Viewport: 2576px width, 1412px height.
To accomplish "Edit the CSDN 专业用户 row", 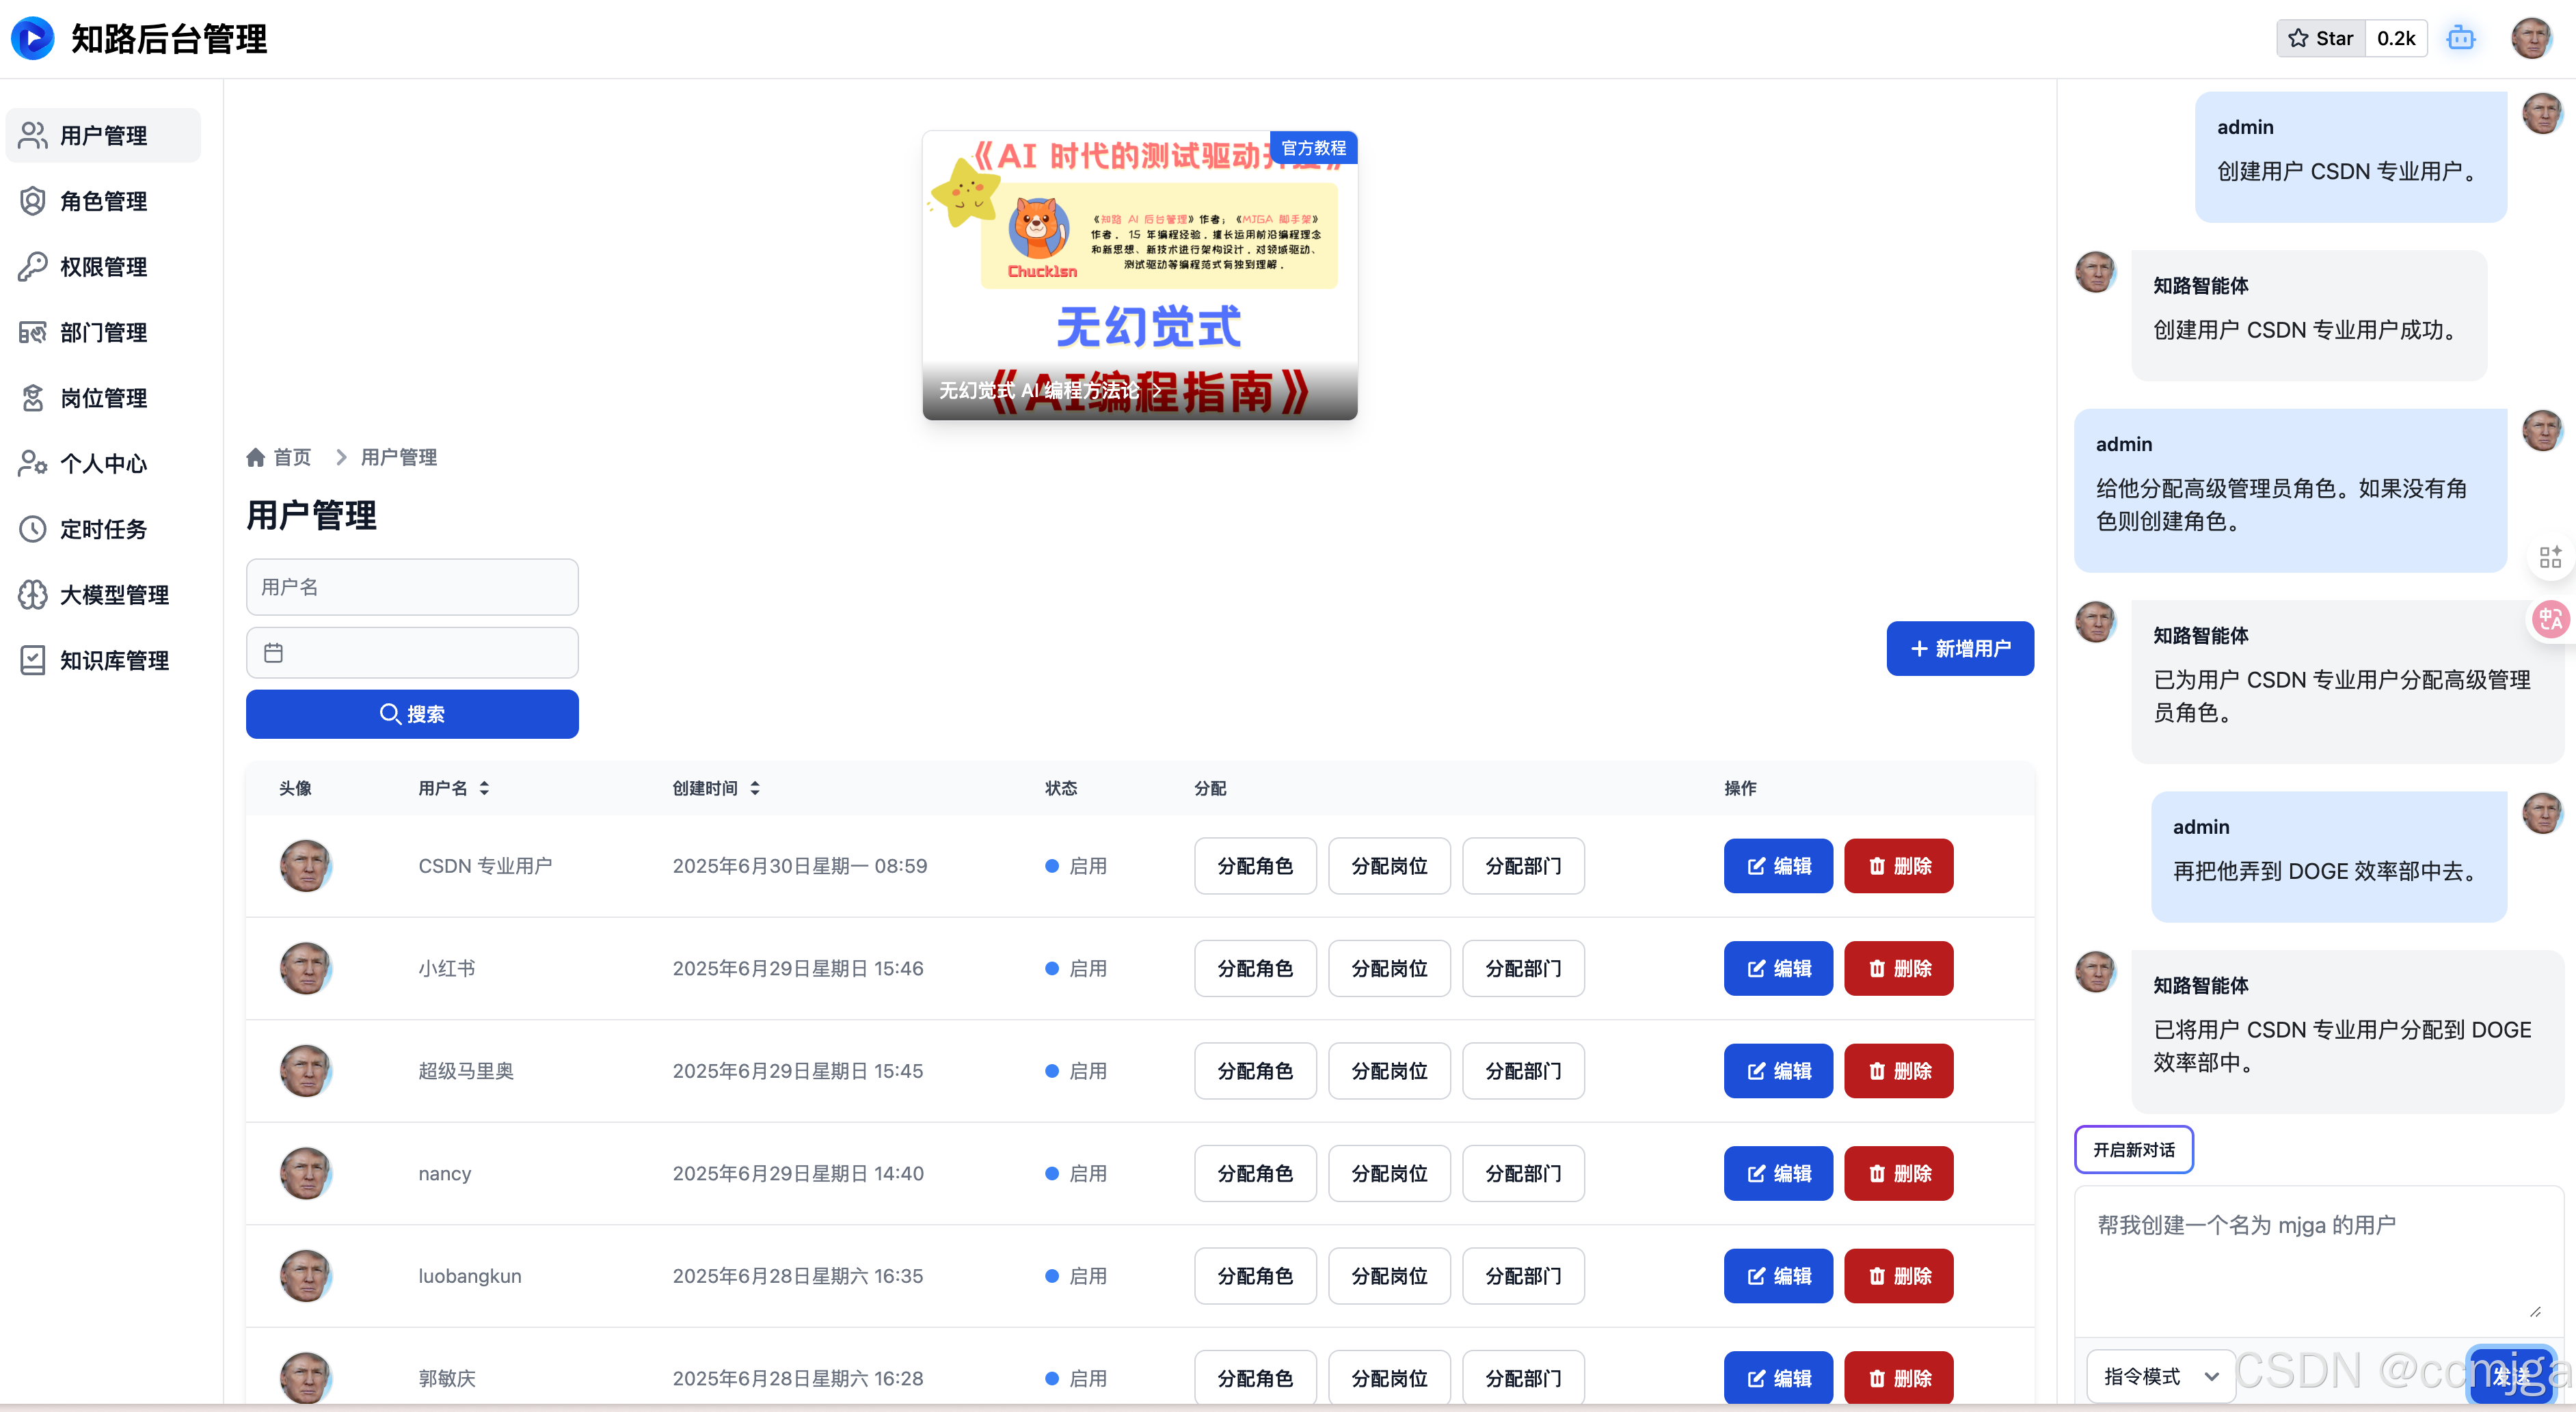I will click(x=1778, y=865).
